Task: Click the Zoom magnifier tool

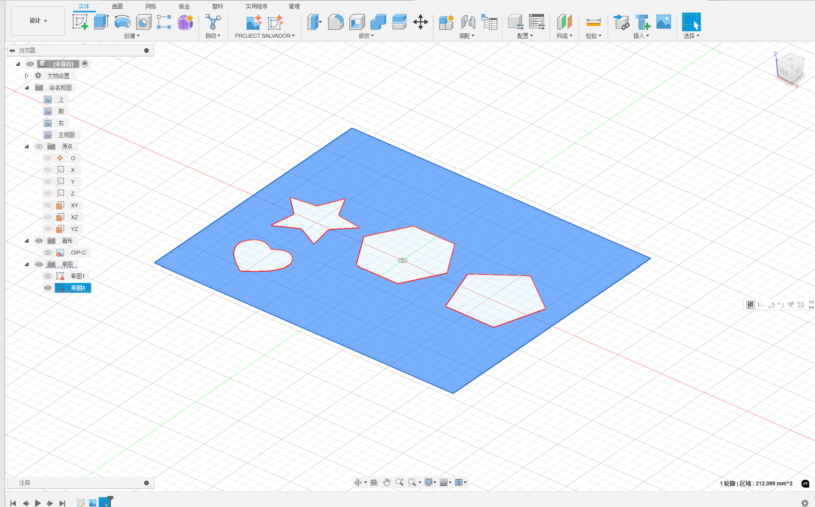Action: 399,482
